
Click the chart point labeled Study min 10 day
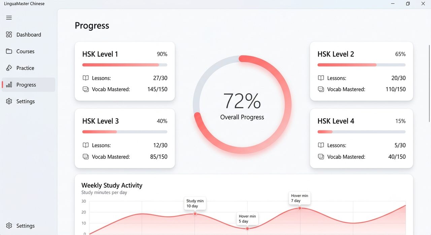tap(195, 214)
